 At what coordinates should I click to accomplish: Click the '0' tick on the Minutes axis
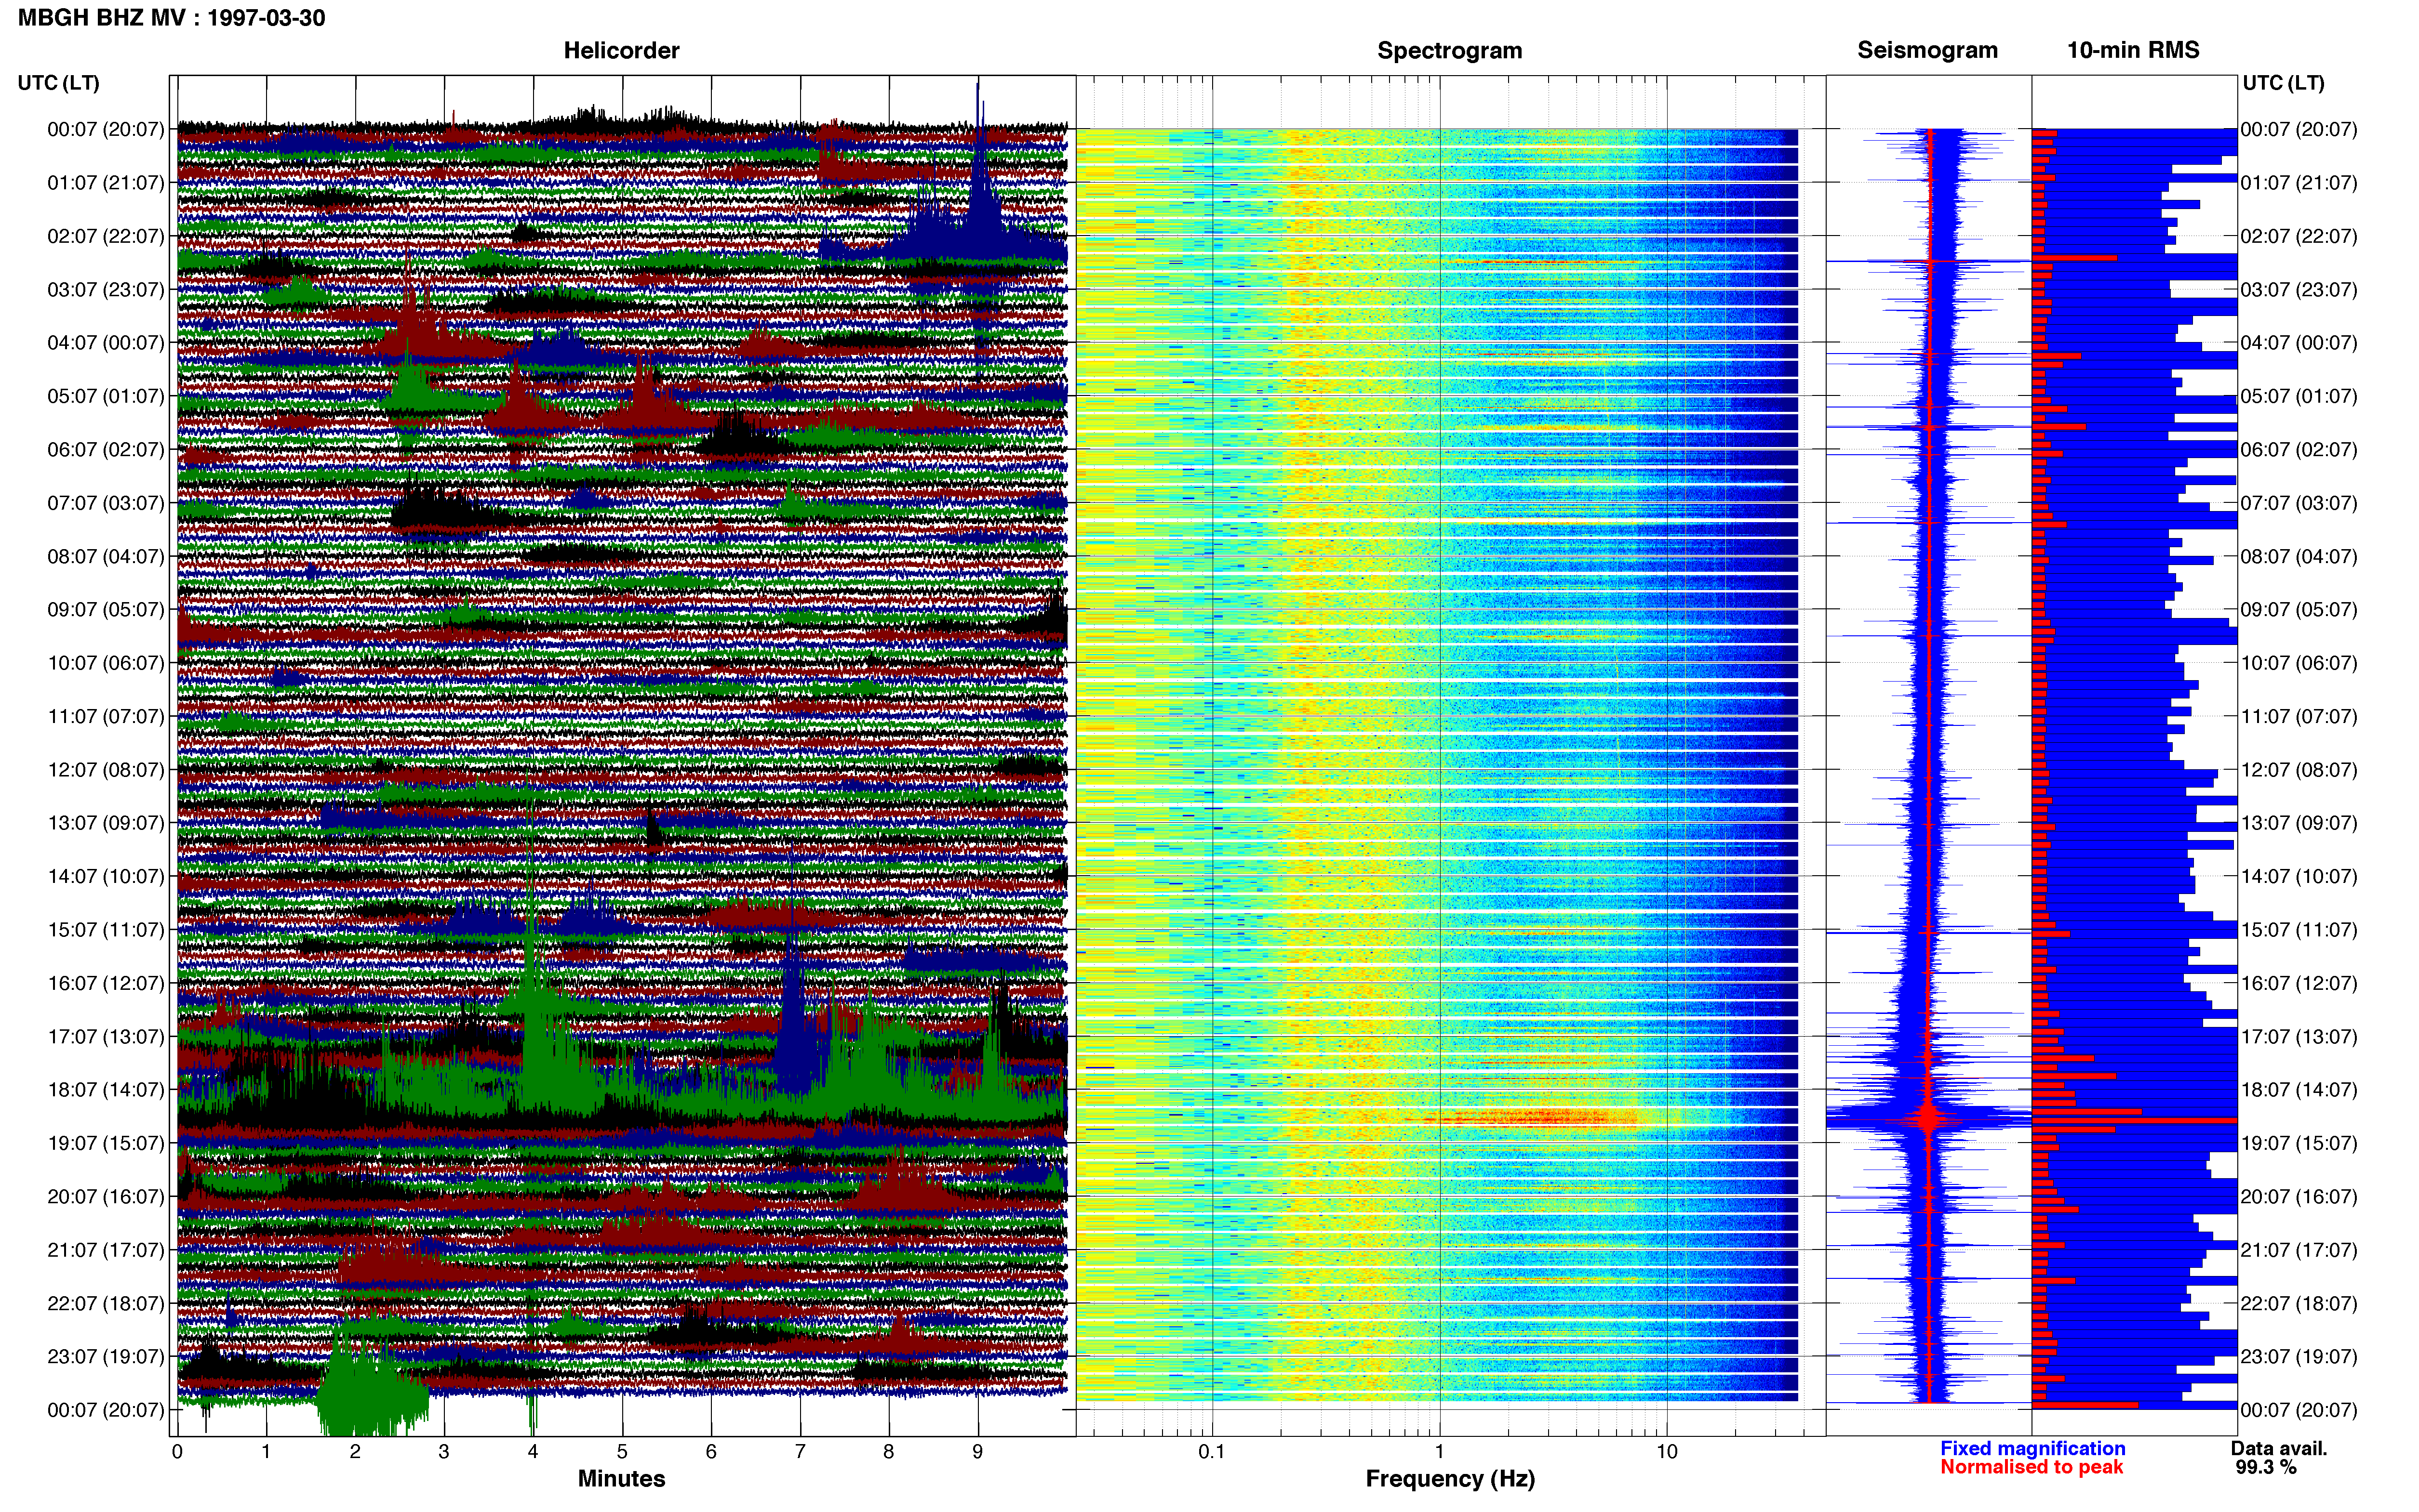pos(177,1452)
